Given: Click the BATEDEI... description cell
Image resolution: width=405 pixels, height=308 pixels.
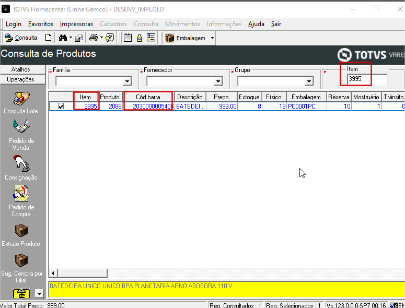Looking at the screenshot, I should coord(190,106).
